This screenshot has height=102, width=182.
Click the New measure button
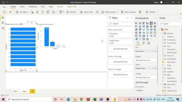(x=128, y=12)
